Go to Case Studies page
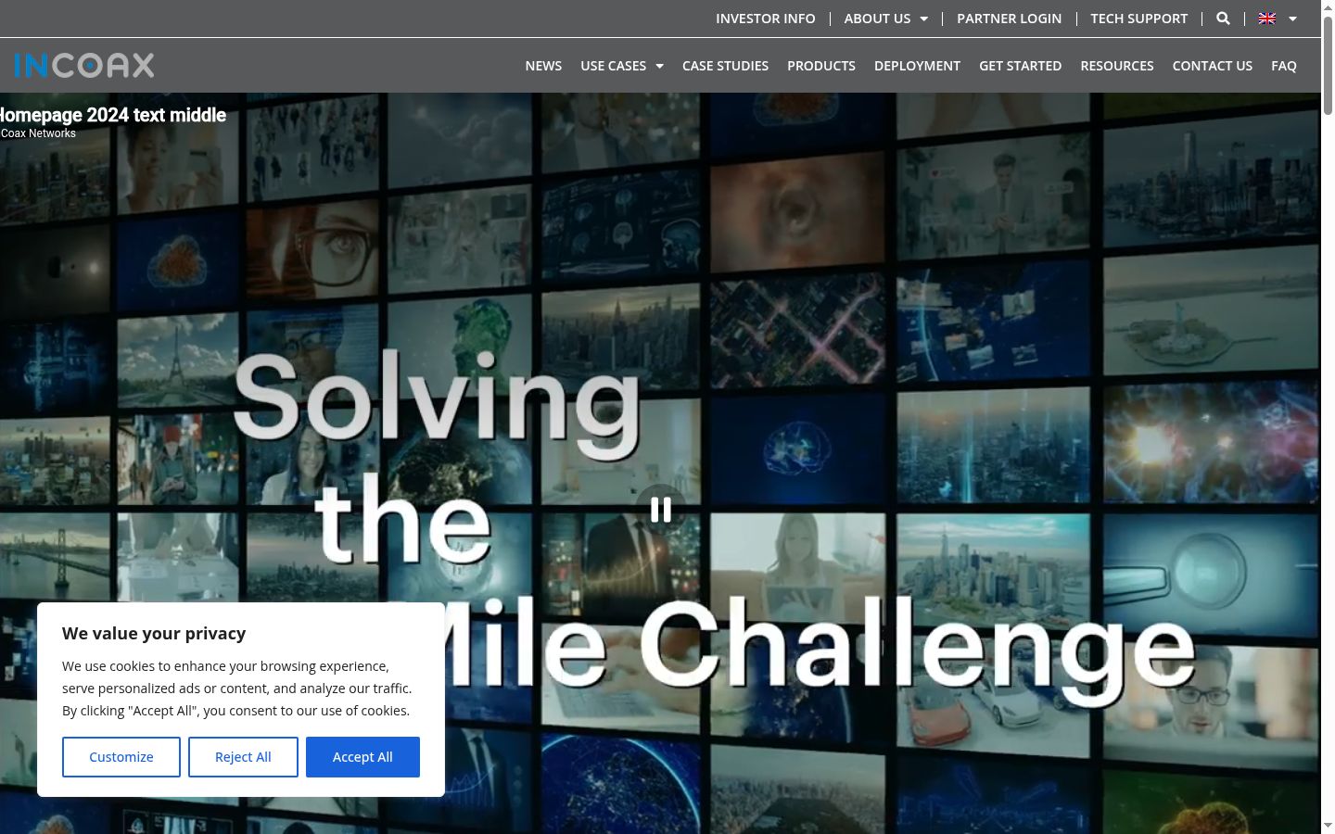Screen dimensions: 1335x834 [x=725, y=66]
